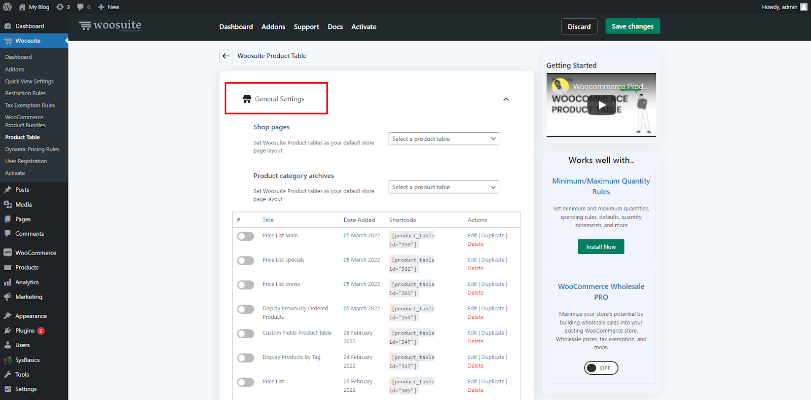Click the Comments icon in sidebar

point(8,234)
